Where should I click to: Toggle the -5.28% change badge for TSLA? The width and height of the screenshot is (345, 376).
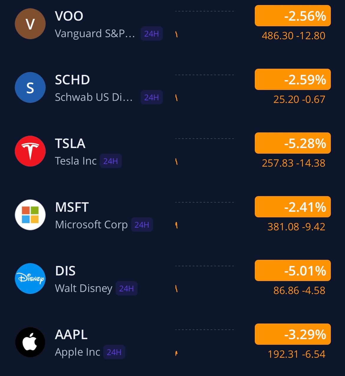point(293,143)
